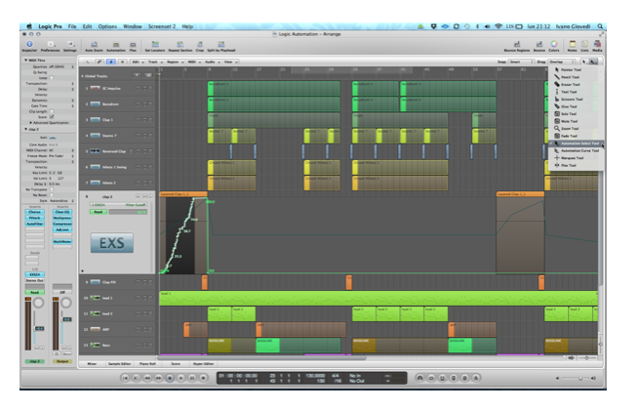Open the Inspector from the toolbar
Image resolution: width=637 pixels, height=410 pixels.
tap(29, 46)
